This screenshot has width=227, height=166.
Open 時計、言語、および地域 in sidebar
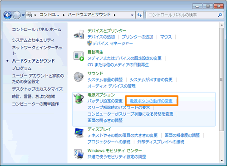34,97
